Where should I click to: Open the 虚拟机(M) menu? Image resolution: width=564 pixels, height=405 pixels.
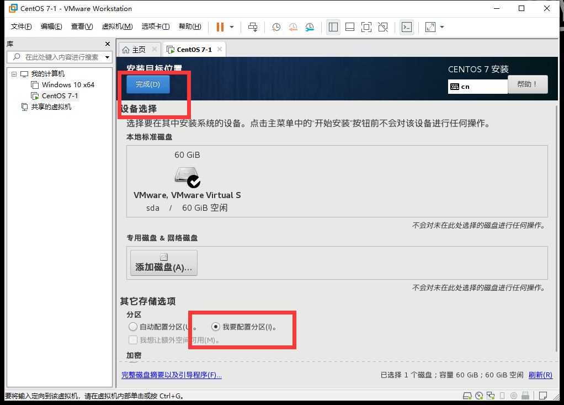(117, 26)
